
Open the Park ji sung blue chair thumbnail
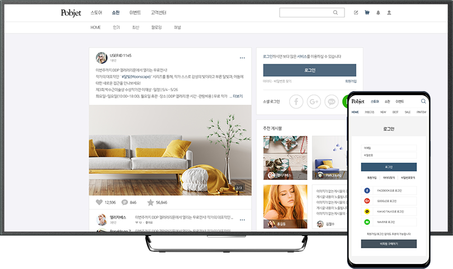pyautogui.click(x=329, y=158)
